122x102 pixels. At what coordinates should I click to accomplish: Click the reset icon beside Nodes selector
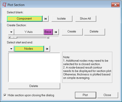[47, 49]
